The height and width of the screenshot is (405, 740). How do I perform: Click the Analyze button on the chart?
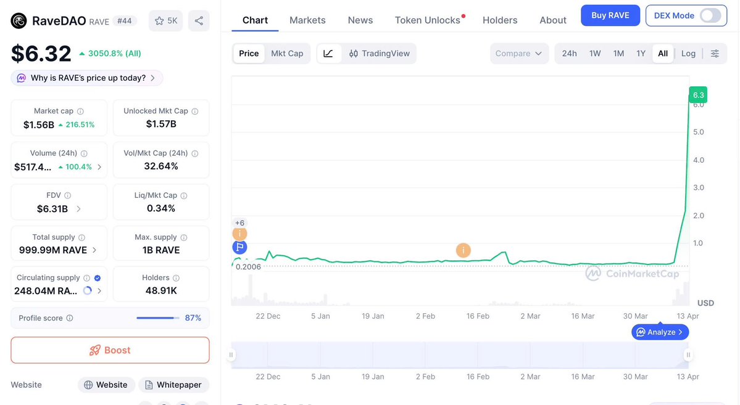pyautogui.click(x=660, y=332)
